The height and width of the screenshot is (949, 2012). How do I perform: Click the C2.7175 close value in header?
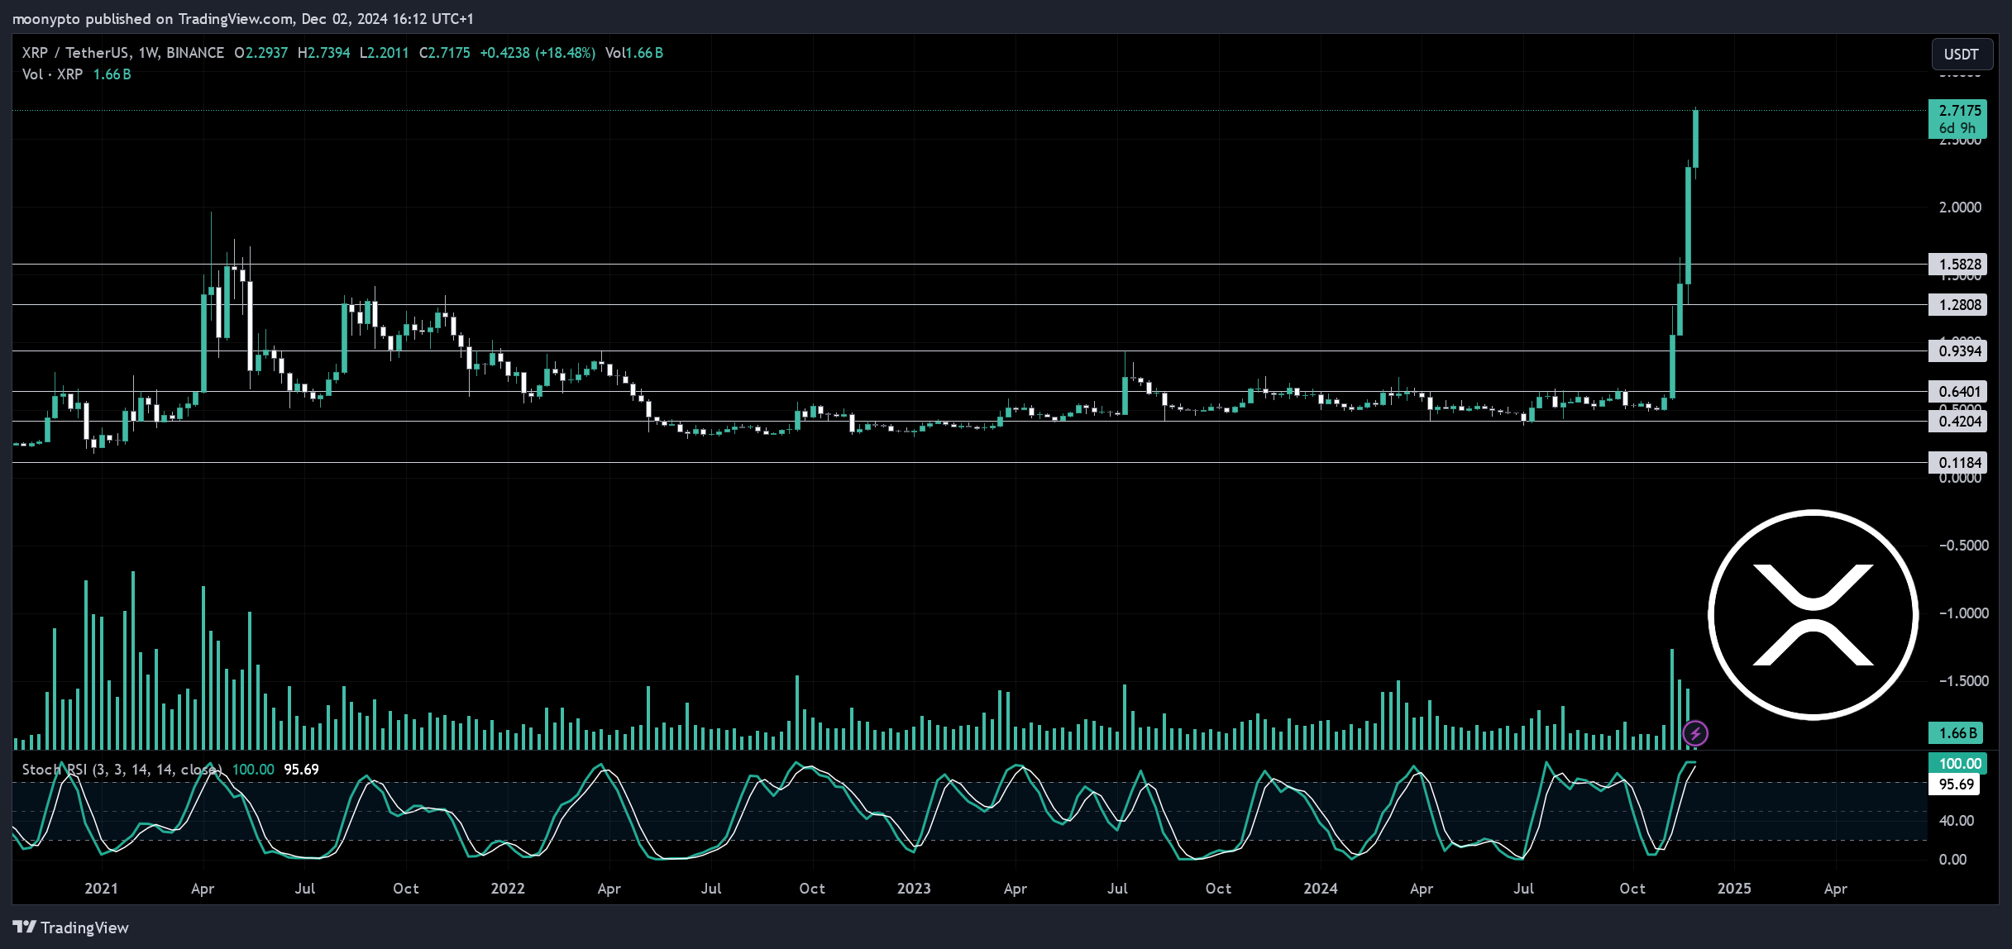(x=444, y=53)
